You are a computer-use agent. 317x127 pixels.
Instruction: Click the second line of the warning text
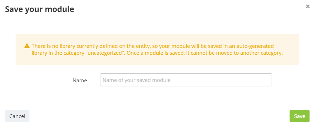coord(157,53)
